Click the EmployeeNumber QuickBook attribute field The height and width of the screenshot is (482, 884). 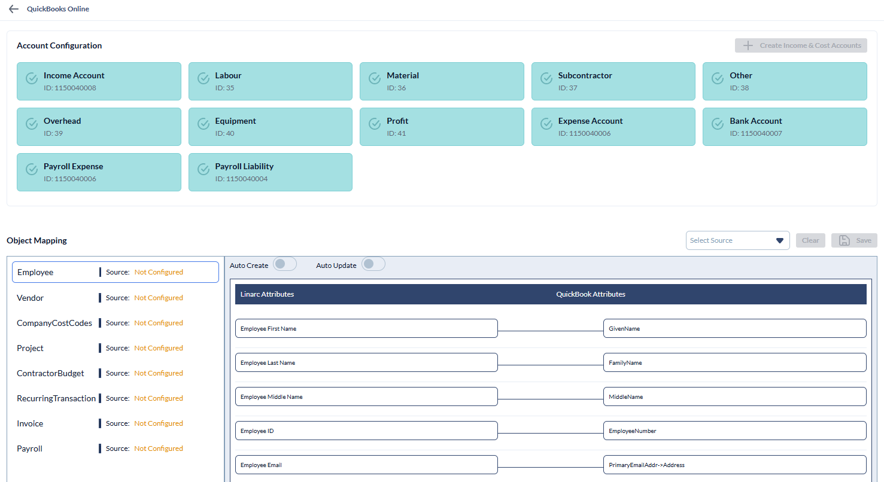(x=735, y=431)
